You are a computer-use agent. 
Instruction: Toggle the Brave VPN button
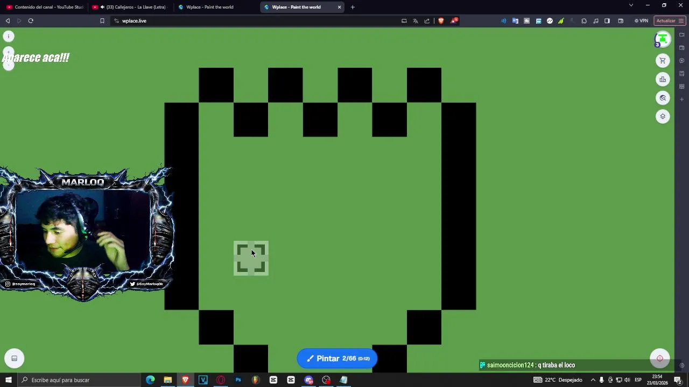point(641,21)
